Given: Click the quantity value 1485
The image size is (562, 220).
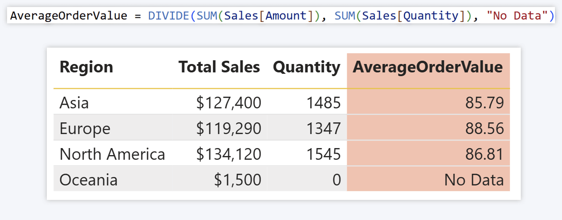Looking at the screenshot, I should (323, 102).
